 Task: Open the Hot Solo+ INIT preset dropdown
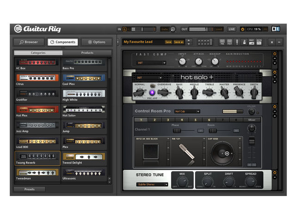(x=149, y=78)
